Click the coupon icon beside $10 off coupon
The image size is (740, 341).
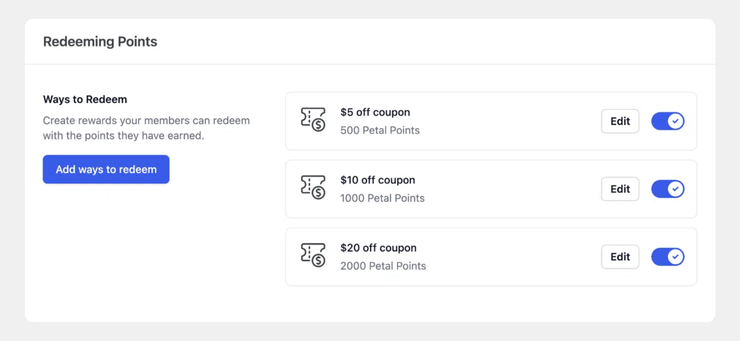313,188
